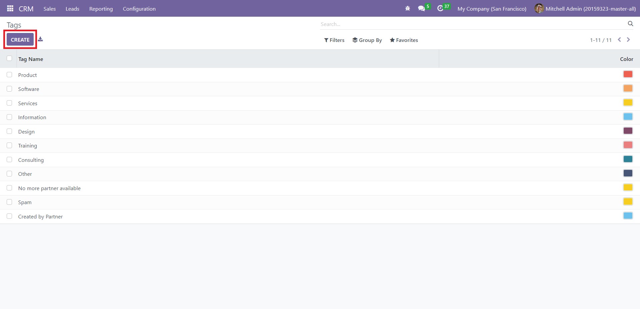Open the conversations chat icon
This screenshot has width=640, height=309.
(x=422, y=8)
